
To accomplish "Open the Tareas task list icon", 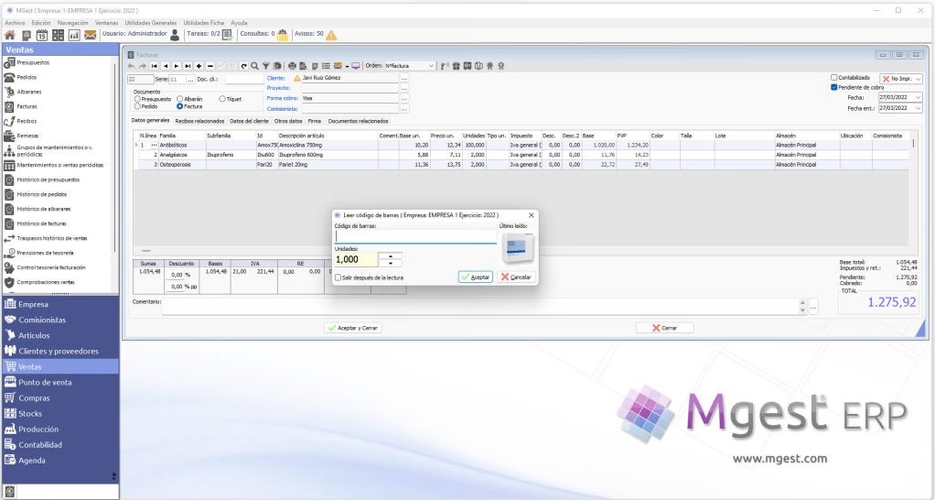I will point(227,35).
